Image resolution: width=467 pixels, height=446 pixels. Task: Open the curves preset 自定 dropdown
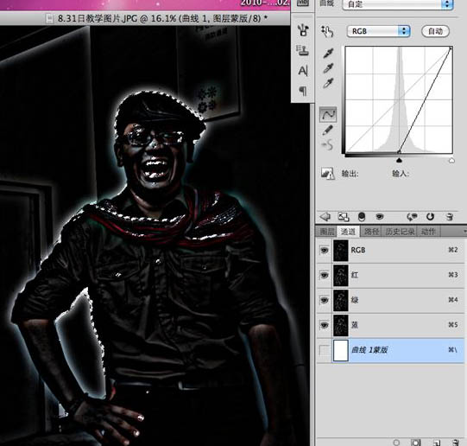398,4
